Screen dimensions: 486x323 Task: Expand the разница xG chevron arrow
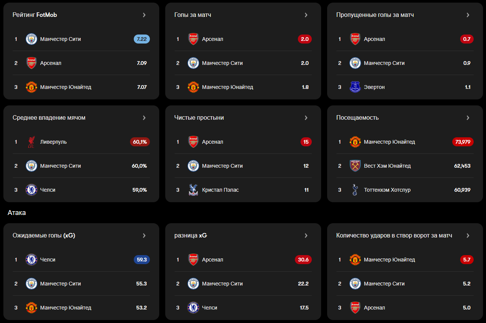coord(306,236)
